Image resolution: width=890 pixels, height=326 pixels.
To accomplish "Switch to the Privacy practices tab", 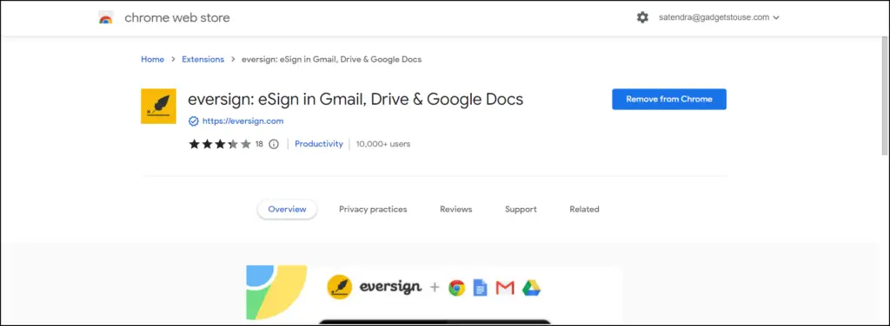I will (373, 210).
